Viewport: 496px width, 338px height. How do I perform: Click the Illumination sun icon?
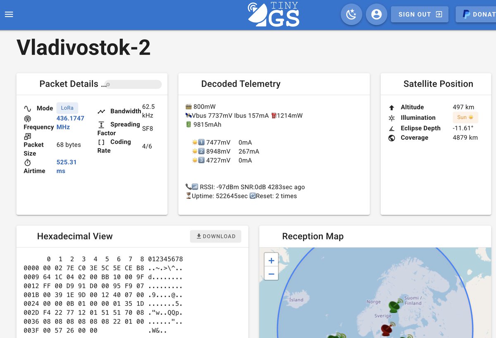click(392, 118)
